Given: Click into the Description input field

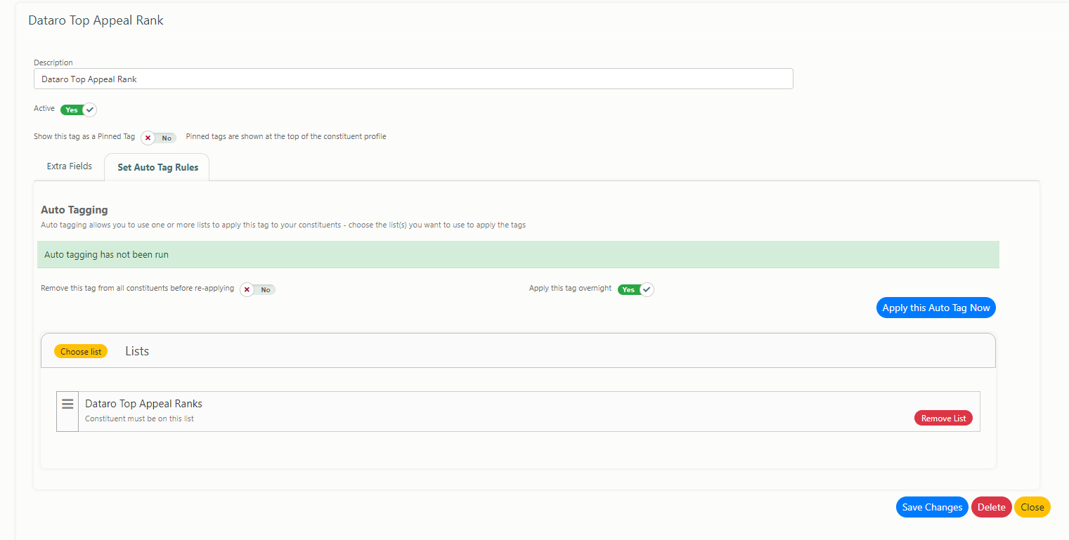Looking at the screenshot, I should (x=413, y=79).
